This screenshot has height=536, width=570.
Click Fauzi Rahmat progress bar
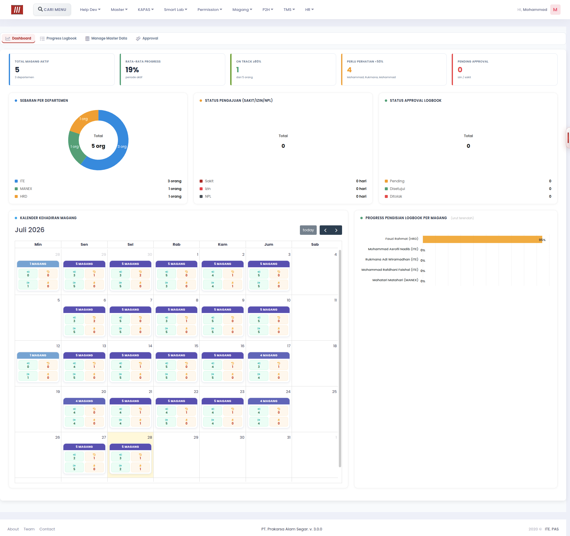pyautogui.click(x=482, y=239)
